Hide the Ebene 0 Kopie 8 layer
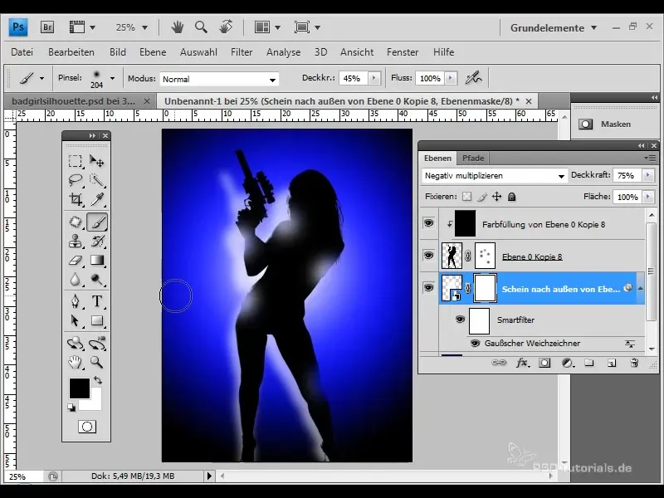664x498 pixels. 428,256
